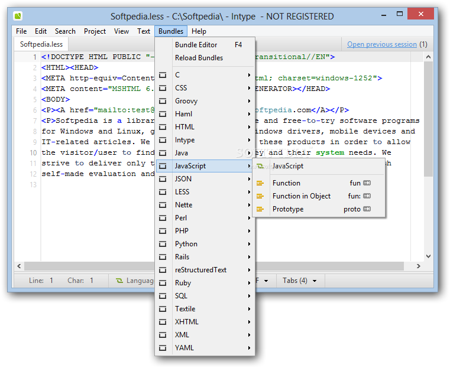This screenshot has width=450, height=368.
Task: Click the Textile bundle icon
Action: pyautogui.click(x=163, y=309)
